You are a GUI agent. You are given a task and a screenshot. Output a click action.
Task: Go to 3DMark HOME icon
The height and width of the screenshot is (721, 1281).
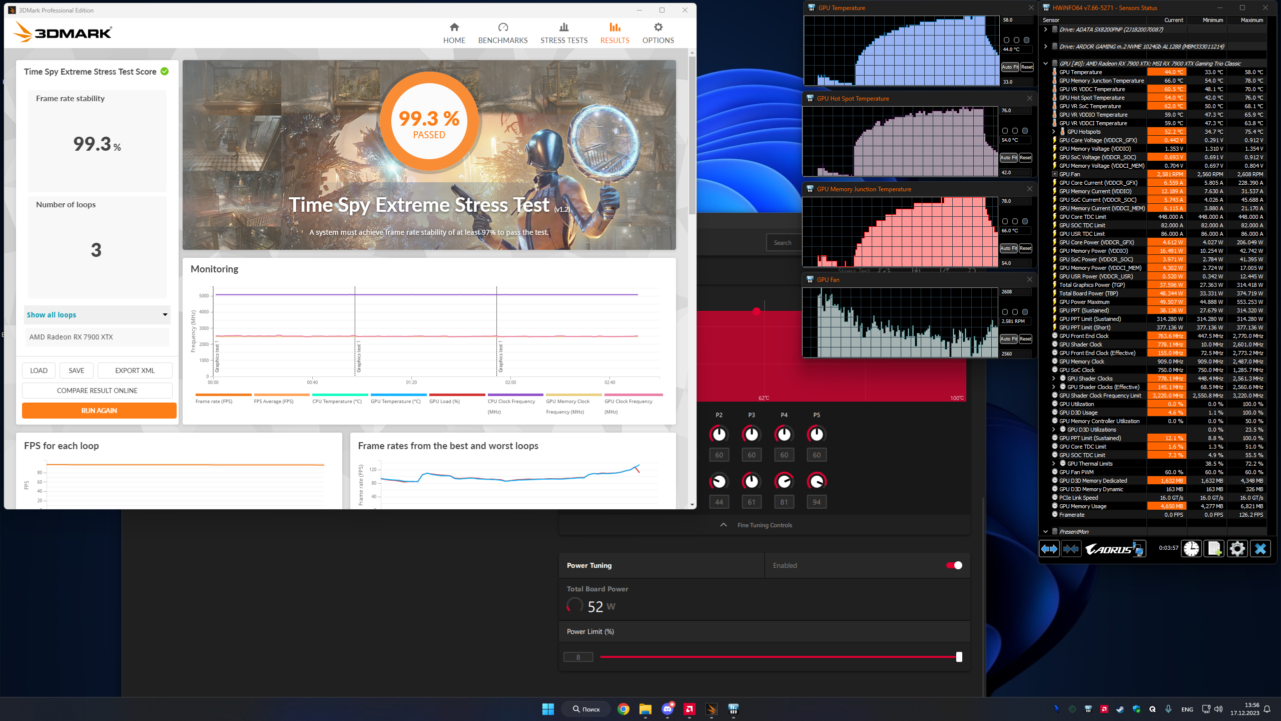pyautogui.click(x=454, y=28)
